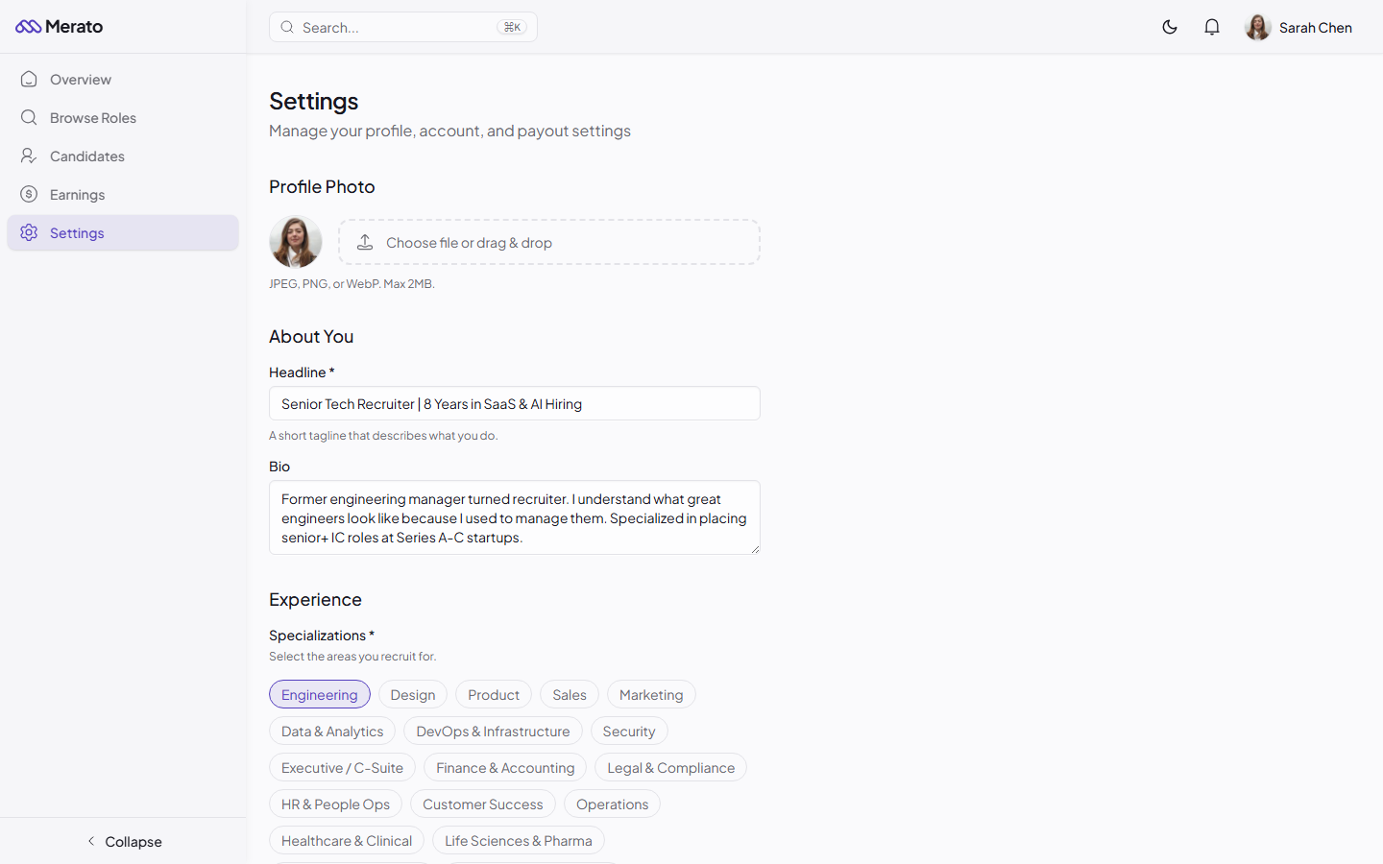Image resolution: width=1383 pixels, height=864 pixels.
Task: Click inside the Headline text field
Action: point(514,403)
